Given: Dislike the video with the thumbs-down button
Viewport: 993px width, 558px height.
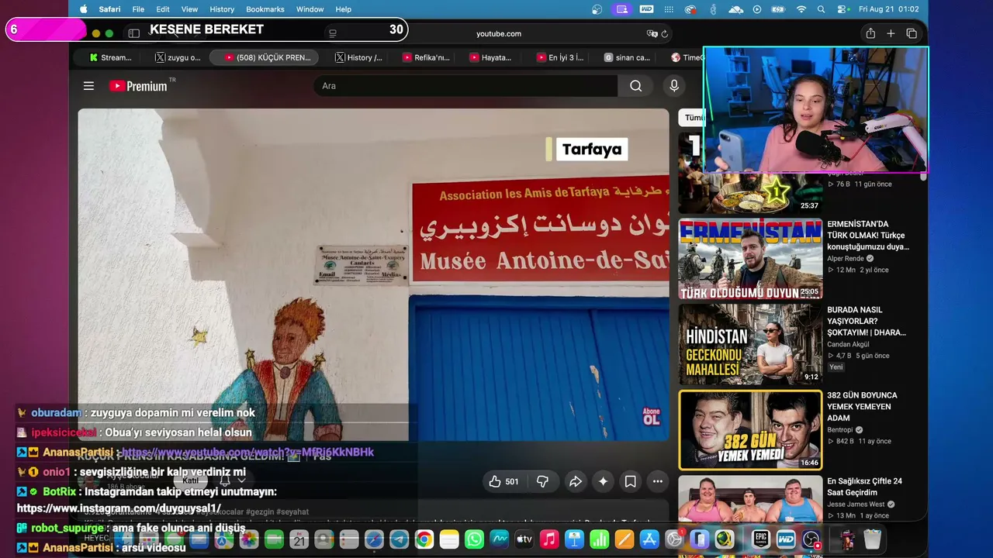Looking at the screenshot, I should click(x=543, y=481).
